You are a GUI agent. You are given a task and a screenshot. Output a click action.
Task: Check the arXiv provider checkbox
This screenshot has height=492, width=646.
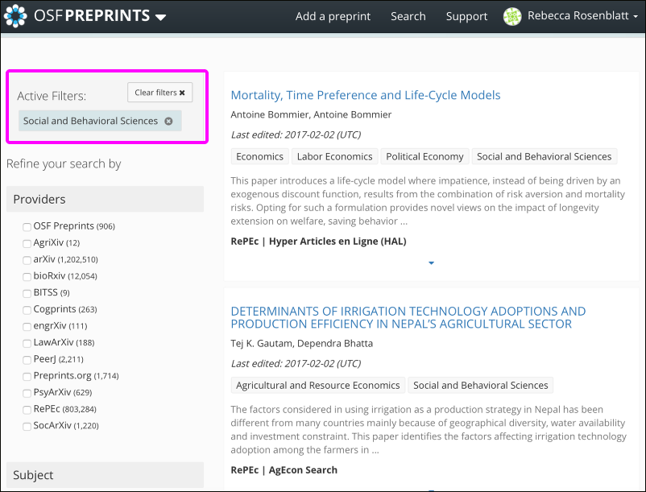click(27, 260)
